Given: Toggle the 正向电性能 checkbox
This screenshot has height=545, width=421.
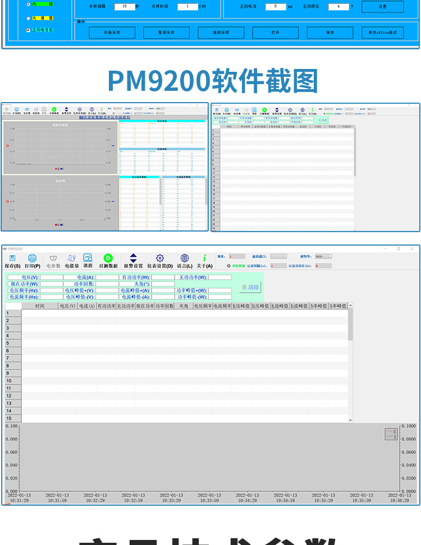Looking at the screenshot, I should (x=29, y=30).
